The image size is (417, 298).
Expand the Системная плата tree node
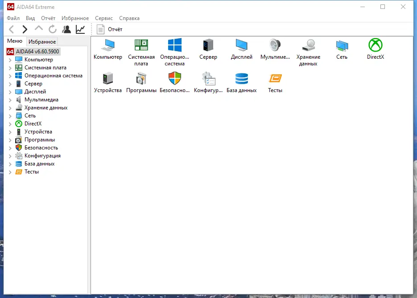point(10,68)
